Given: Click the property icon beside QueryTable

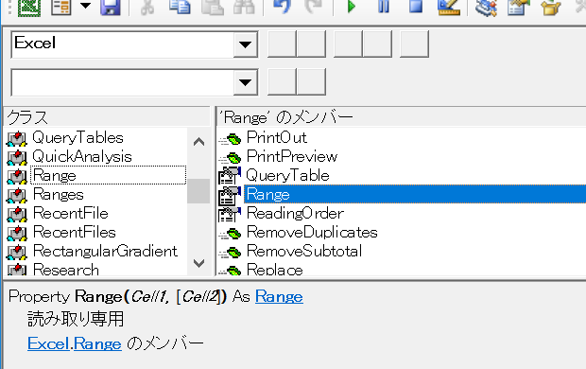Looking at the screenshot, I should pyautogui.click(x=230, y=176).
